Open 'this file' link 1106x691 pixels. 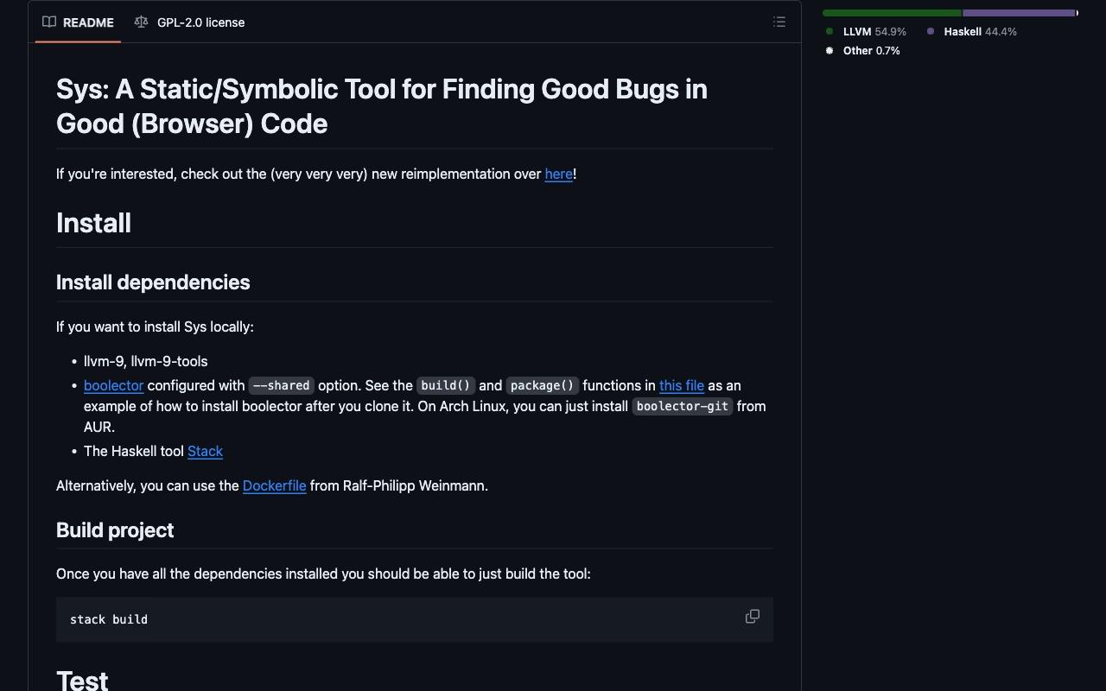(x=682, y=386)
